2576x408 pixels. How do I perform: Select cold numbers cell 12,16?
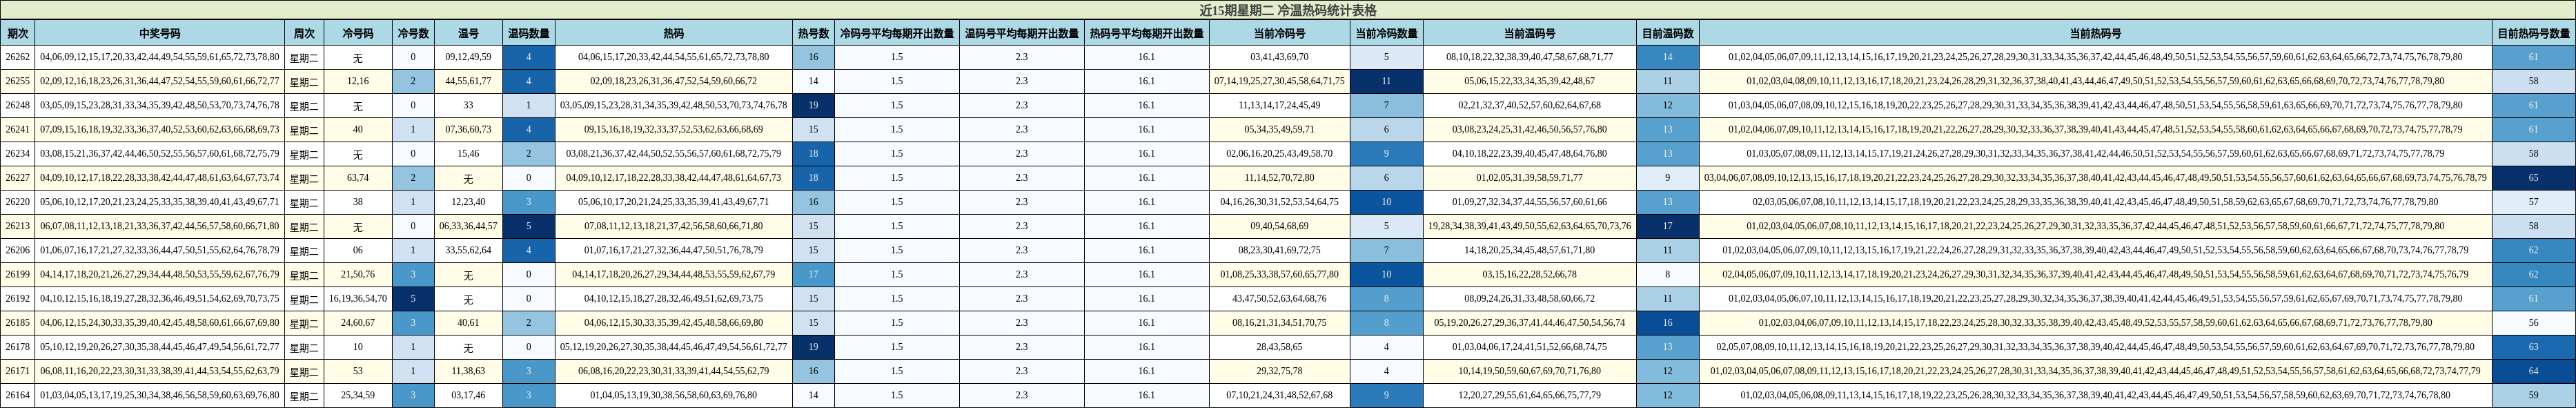point(358,81)
